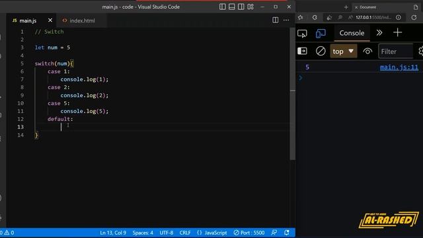This screenshot has height=238, width=423.
Task: Click the editor vertical scrollbar
Action: pos(292,94)
